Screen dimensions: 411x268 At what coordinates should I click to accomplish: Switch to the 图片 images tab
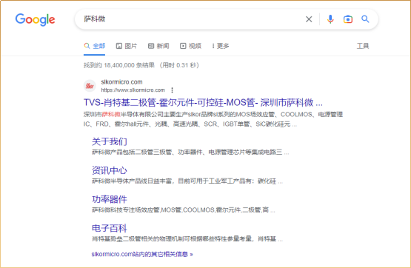127,46
